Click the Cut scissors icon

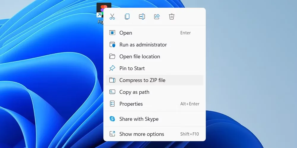[112, 17]
